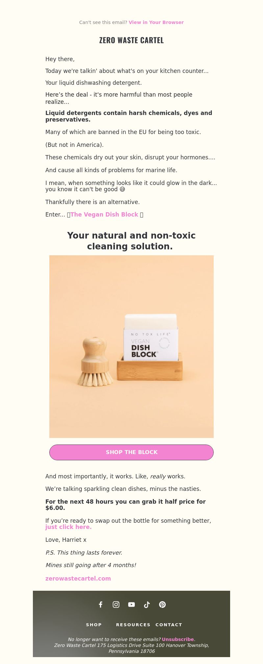263x664 pixels.
Task: Click the Zero Waste Cartel logo
Action: click(131, 40)
